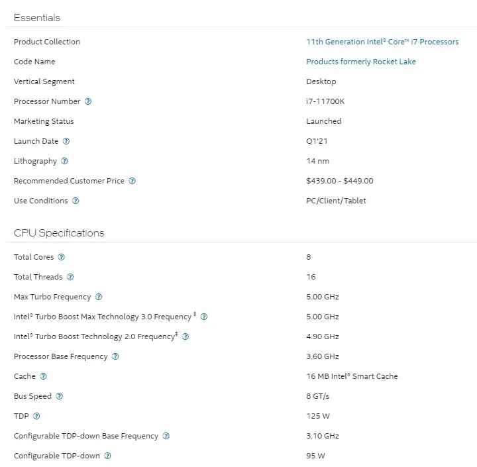Open Turbo Boost 2.0 Frequency help icon

[185, 337]
